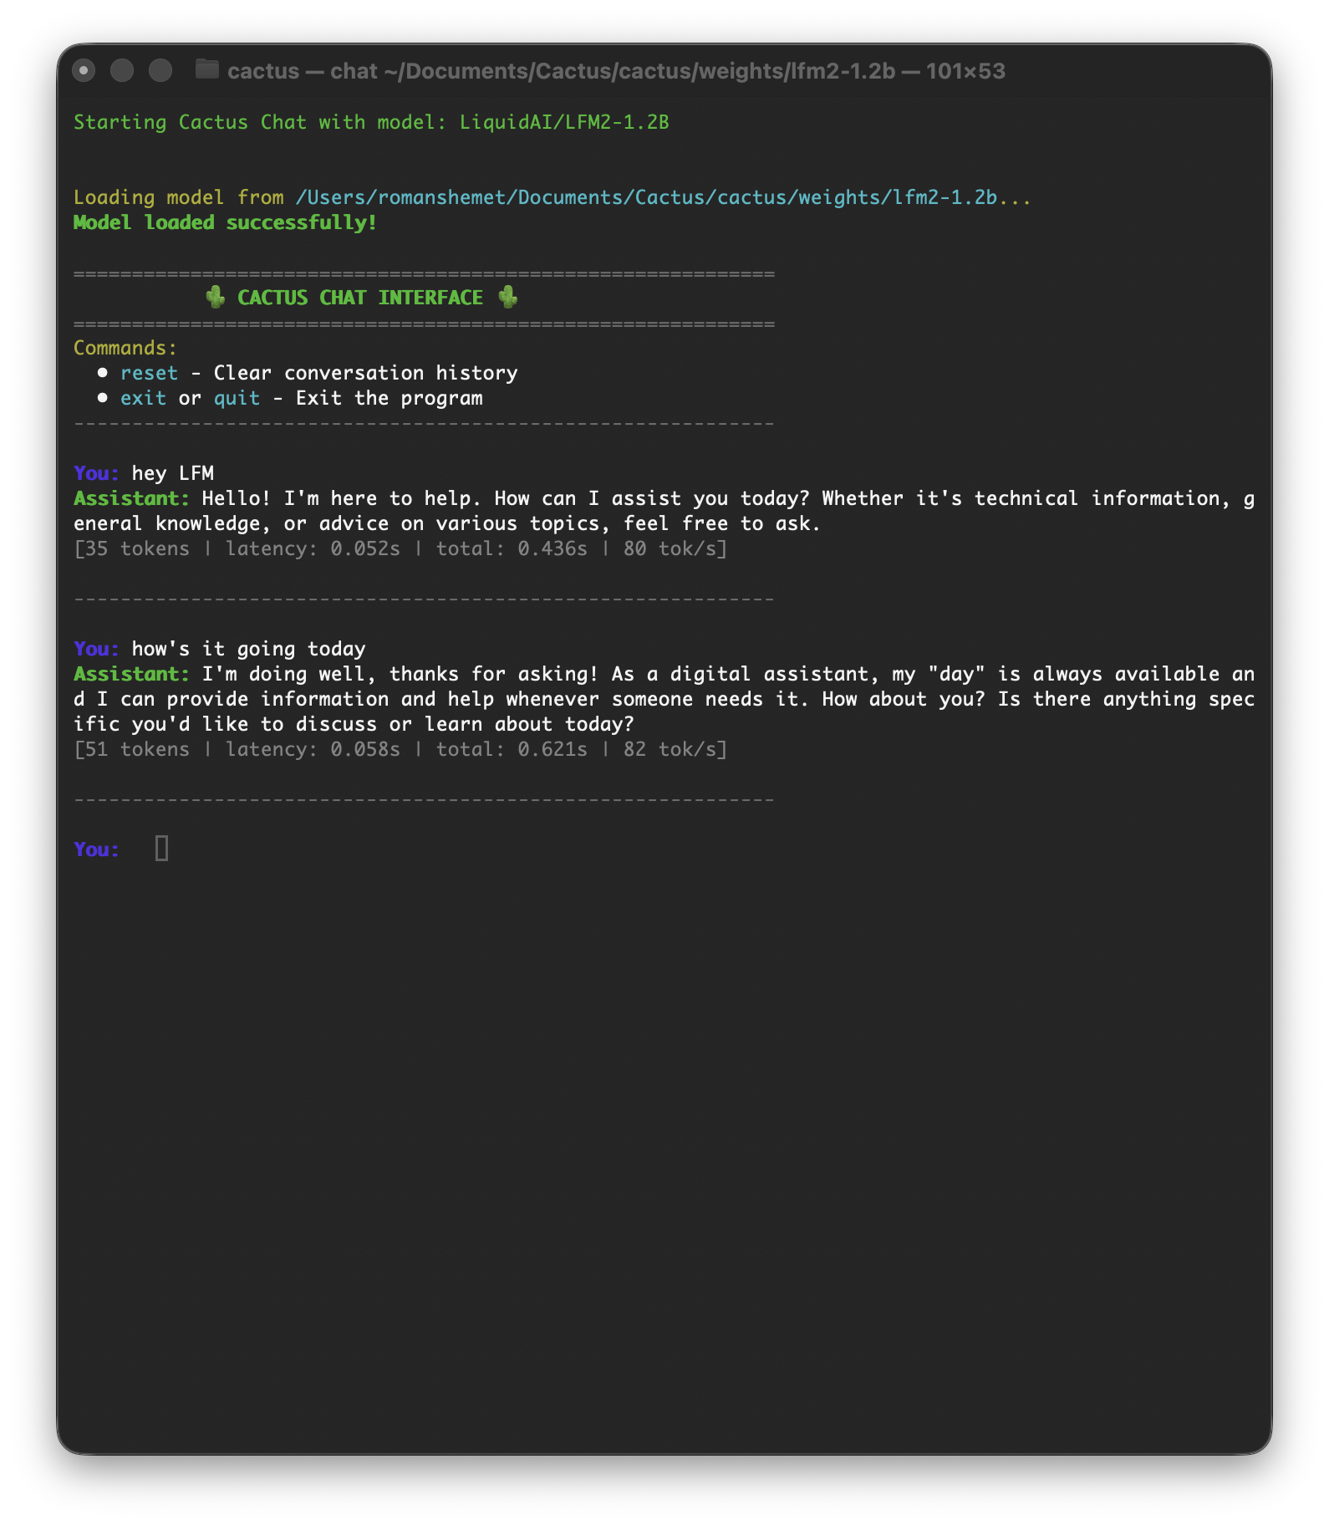Screen dimensions: 1329x1525
Task: Click the "Model loaded successfully!" message
Action: [x=225, y=222]
